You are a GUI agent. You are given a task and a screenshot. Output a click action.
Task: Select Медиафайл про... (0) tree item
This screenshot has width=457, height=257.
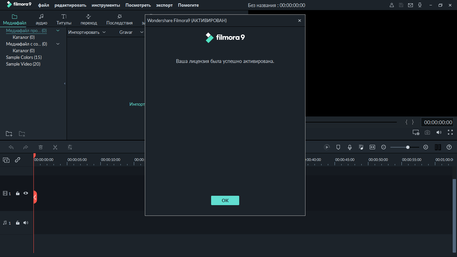pos(26,30)
